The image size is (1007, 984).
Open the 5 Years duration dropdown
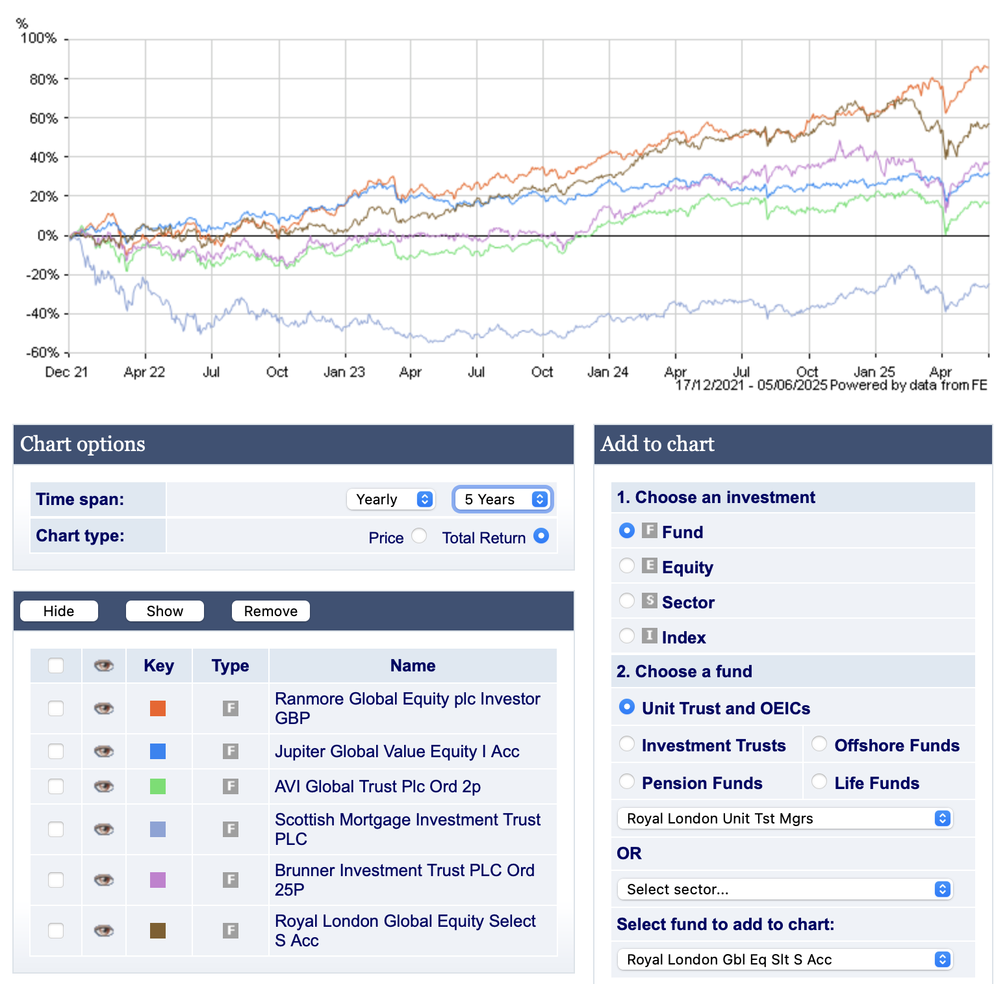tap(503, 499)
